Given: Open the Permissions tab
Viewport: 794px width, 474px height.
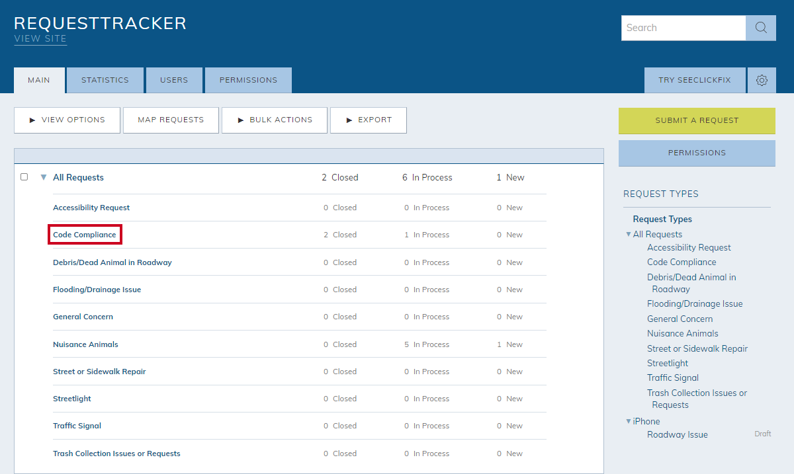Looking at the screenshot, I should tap(248, 80).
